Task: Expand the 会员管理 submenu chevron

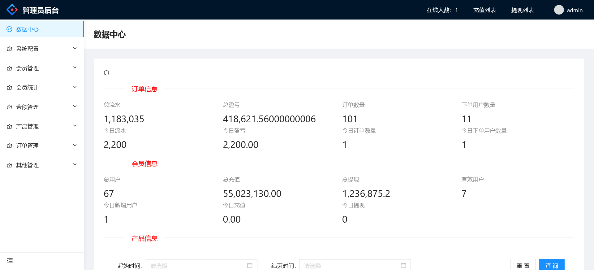Action: [x=75, y=67]
